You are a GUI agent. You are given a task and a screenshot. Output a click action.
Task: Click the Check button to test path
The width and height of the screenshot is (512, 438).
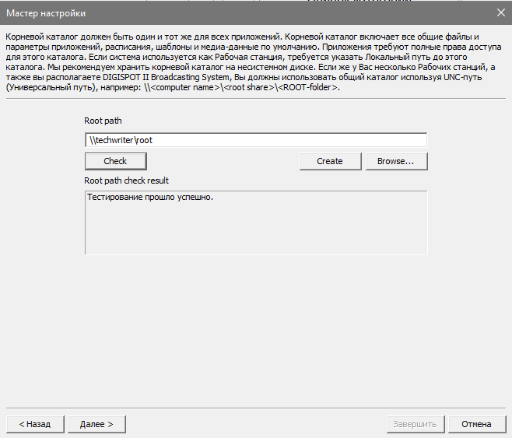(115, 161)
